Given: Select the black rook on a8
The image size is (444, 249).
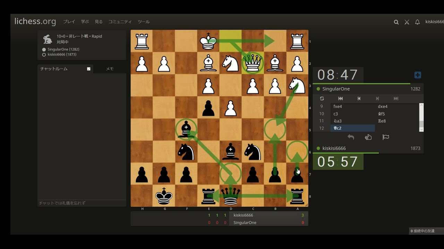Looking at the screenshot, I should click(x=297, y=196).
